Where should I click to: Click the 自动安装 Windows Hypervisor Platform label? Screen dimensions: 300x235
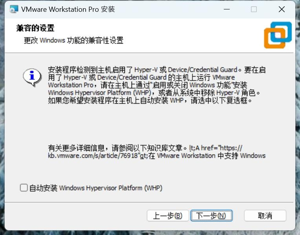point(96,188)
